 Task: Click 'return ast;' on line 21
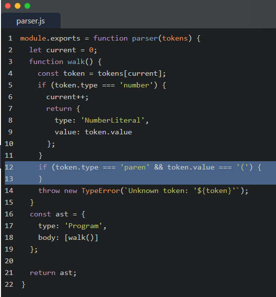[53, 273]
